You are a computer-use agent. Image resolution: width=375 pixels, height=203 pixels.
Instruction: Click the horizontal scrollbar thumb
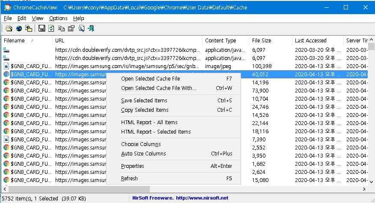point(79,189)
